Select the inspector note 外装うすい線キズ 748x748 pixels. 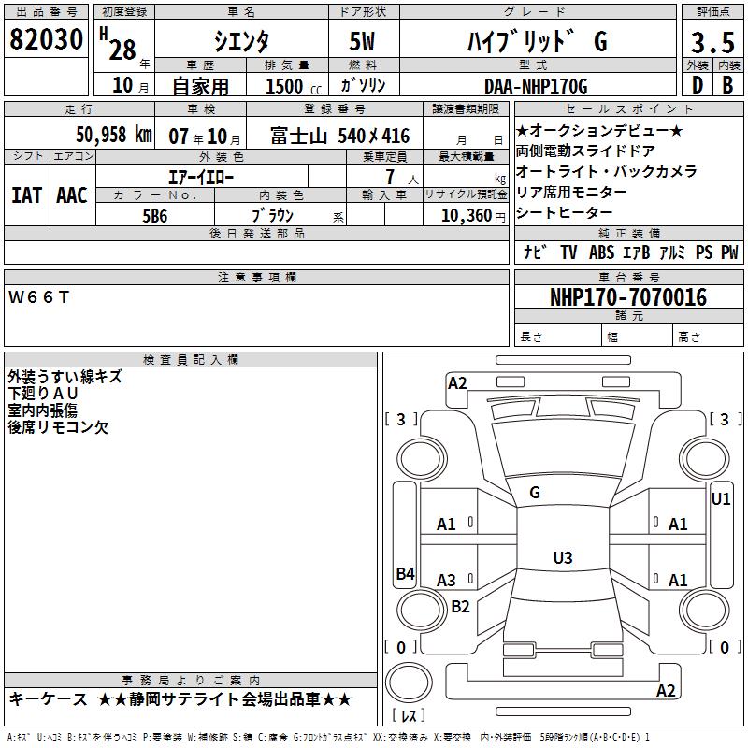click(65, 377)
